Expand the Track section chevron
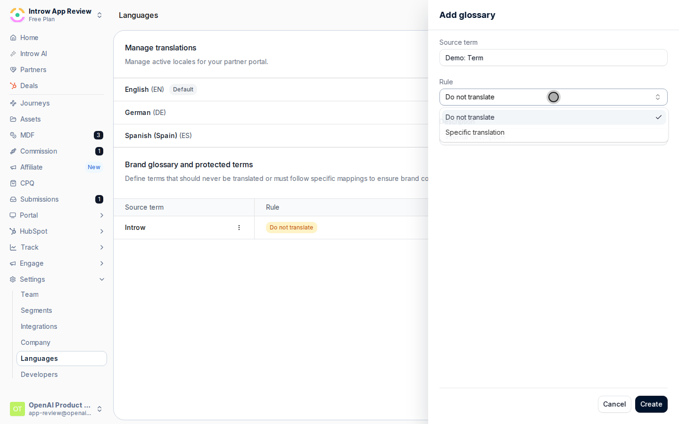This screenshot has width=679, height=424. click(x=102, y=247)
